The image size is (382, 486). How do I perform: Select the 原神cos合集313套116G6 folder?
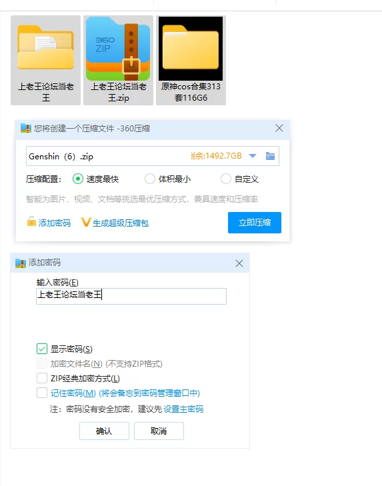pyautogui.click(x=191, y=61)
